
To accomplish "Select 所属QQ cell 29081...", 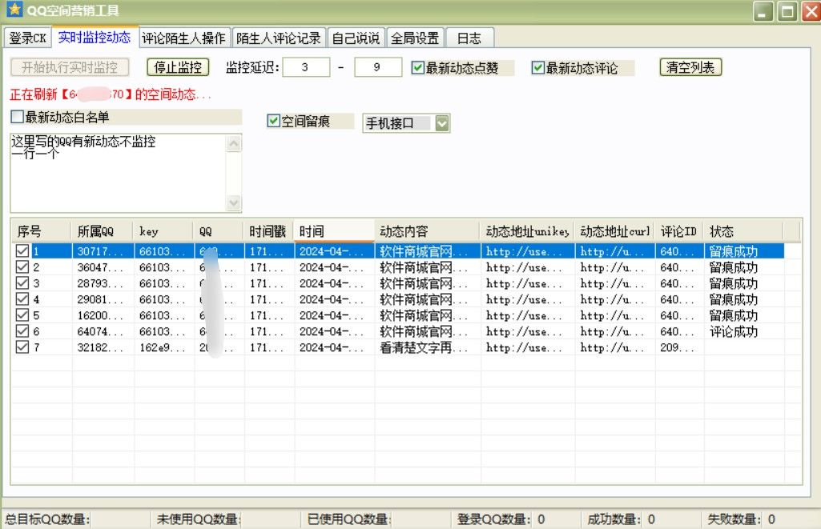I will (x=103, y=299).
